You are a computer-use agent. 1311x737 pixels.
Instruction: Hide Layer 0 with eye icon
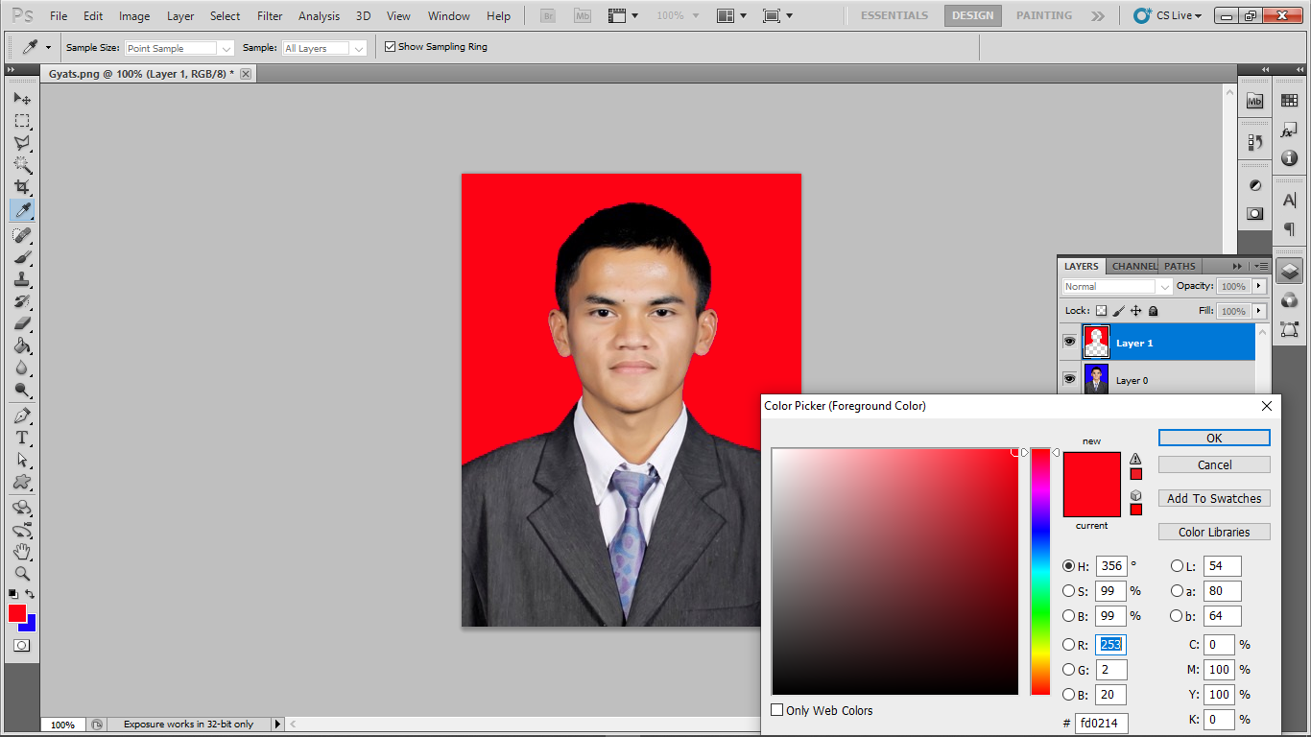1069,379
